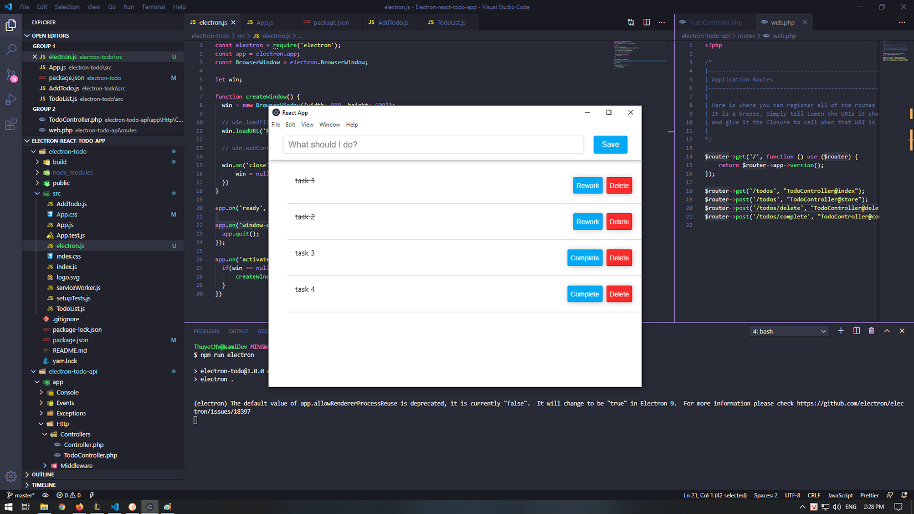Expand the node_modules folder
Image resolution: width=914 pixels, height=514 pixels.
pyautogui.click(x=73, y=172)
